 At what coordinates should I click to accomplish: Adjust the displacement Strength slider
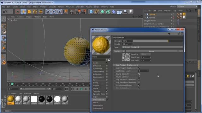point(158,41)
